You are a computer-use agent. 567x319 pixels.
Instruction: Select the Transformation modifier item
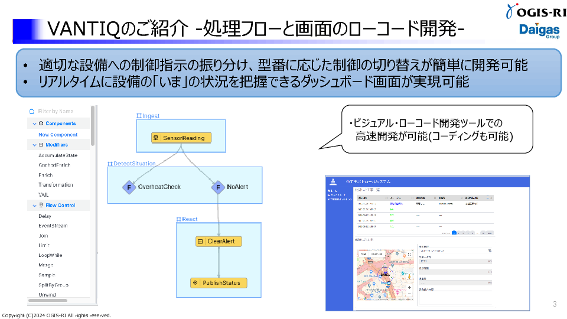(56, 185)
